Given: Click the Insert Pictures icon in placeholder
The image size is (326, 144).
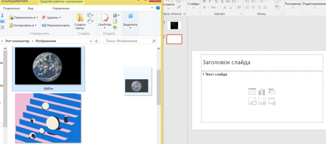Looking at the screenshot, I should (x=252, y=101).
